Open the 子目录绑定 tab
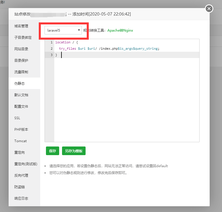Screen dimensions: 222x212 [x=23, y=38]
